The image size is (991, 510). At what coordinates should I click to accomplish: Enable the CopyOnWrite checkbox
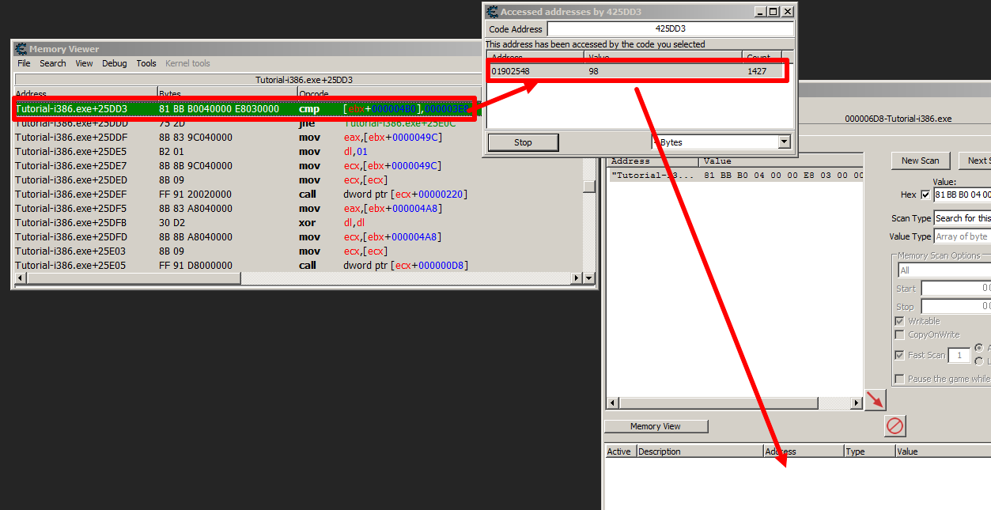pyautogui.click(x=899, y=334)
